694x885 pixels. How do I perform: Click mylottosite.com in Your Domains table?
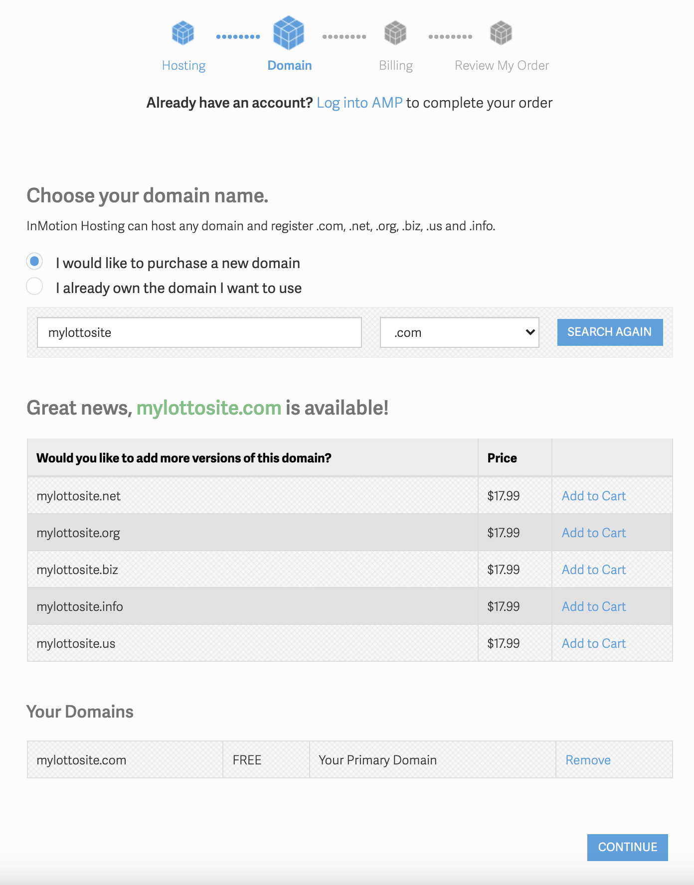click(x=81, y=760)
